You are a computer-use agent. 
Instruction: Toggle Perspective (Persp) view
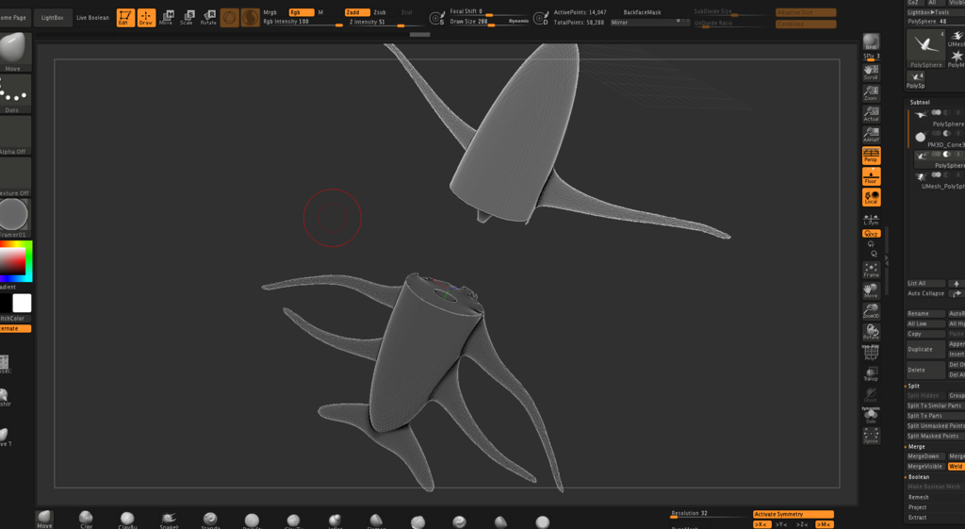pyautogui.click(x=871, y=156)
